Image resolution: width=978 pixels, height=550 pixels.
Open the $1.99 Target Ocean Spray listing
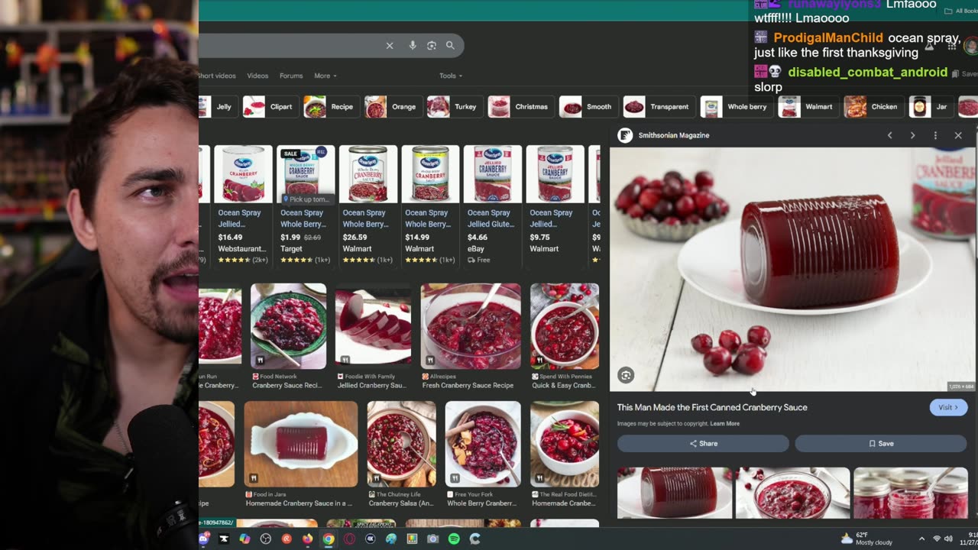coord(306,205)
